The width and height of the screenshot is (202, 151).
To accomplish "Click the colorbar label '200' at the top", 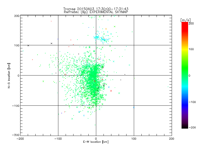I will coord(191,23).
